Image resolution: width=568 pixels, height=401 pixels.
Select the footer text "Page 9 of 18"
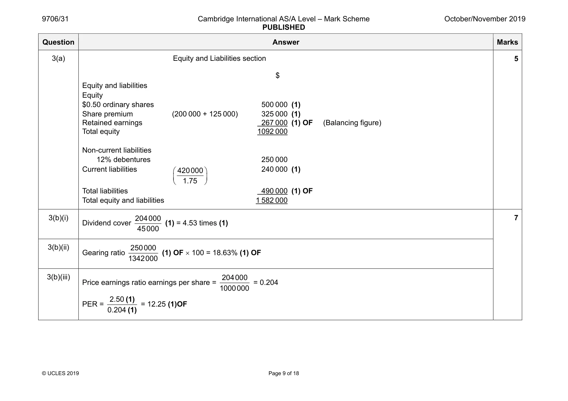[284, 374]
